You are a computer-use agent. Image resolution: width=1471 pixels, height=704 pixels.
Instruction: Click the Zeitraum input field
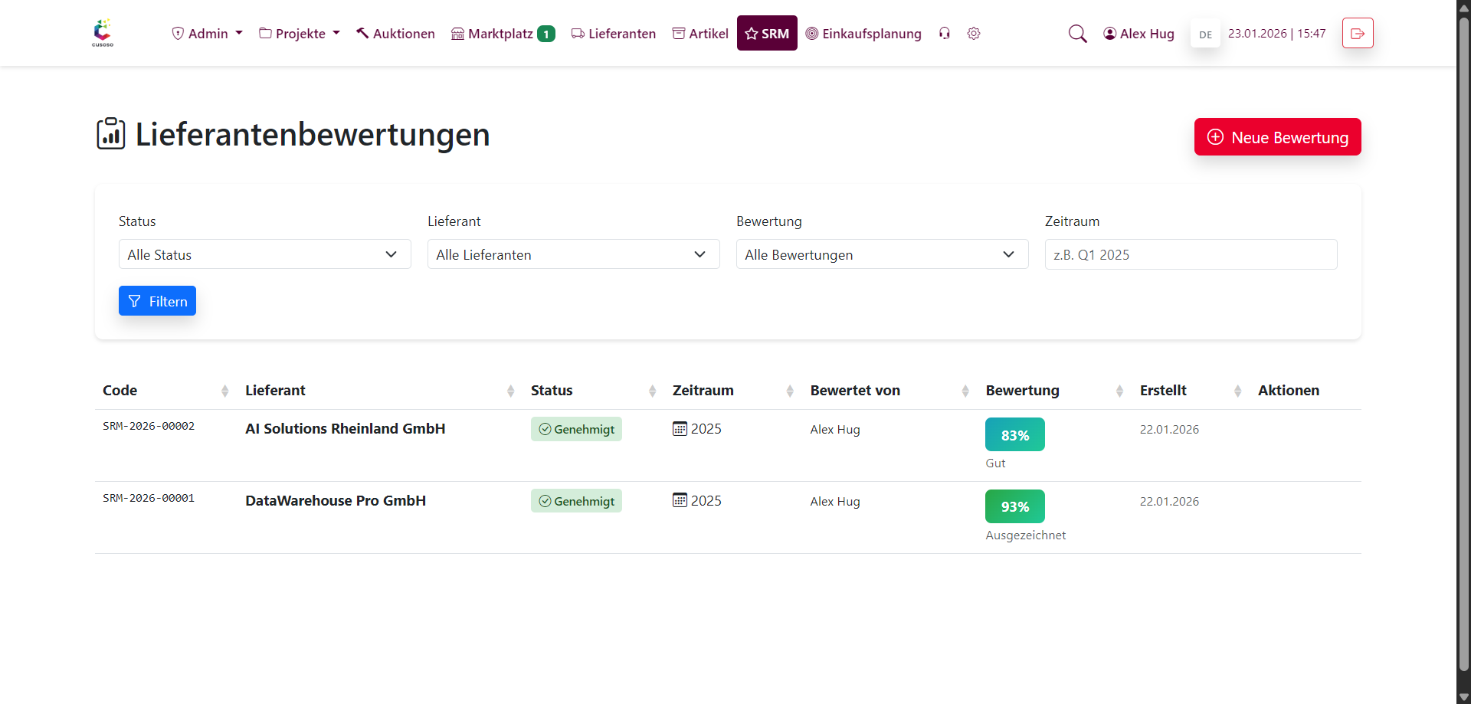tap(1190, 254)
